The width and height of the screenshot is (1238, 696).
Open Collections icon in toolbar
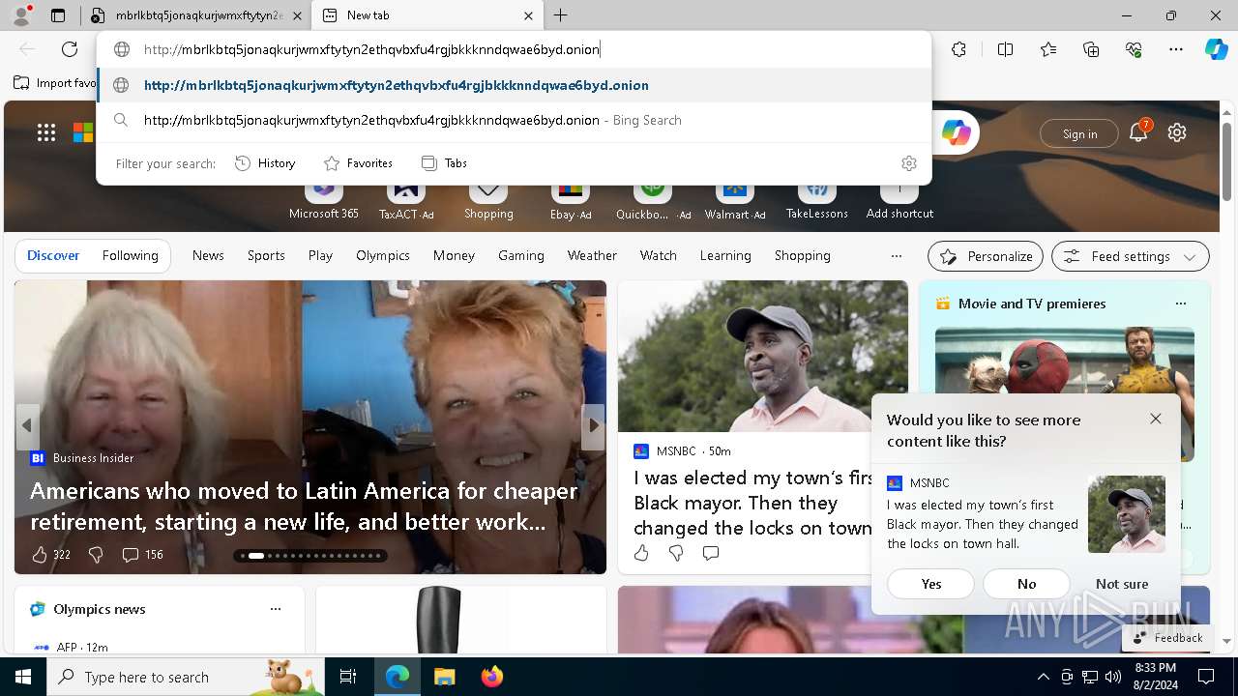pos(1091,49)
